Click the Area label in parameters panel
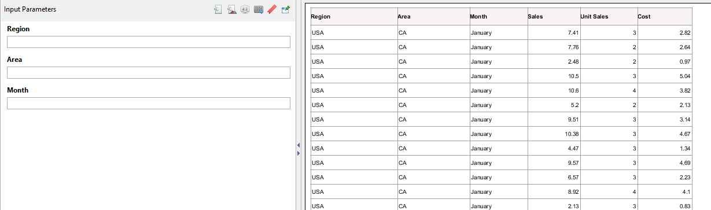 (14, 60)
